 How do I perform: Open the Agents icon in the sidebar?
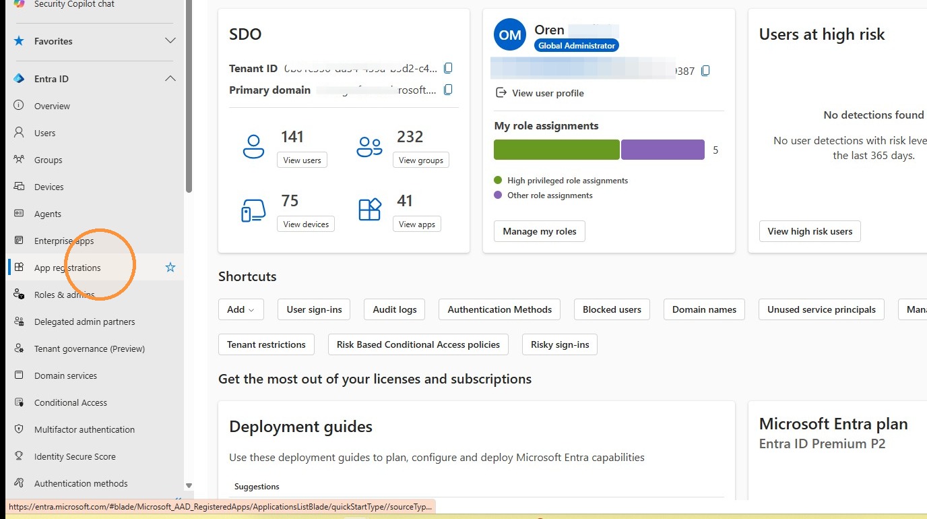(20, 214)
